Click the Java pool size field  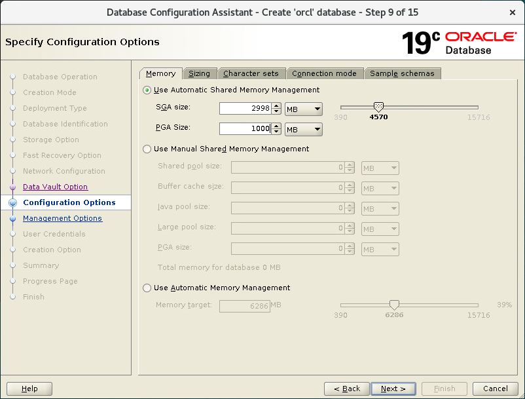[x=288, y=208]
